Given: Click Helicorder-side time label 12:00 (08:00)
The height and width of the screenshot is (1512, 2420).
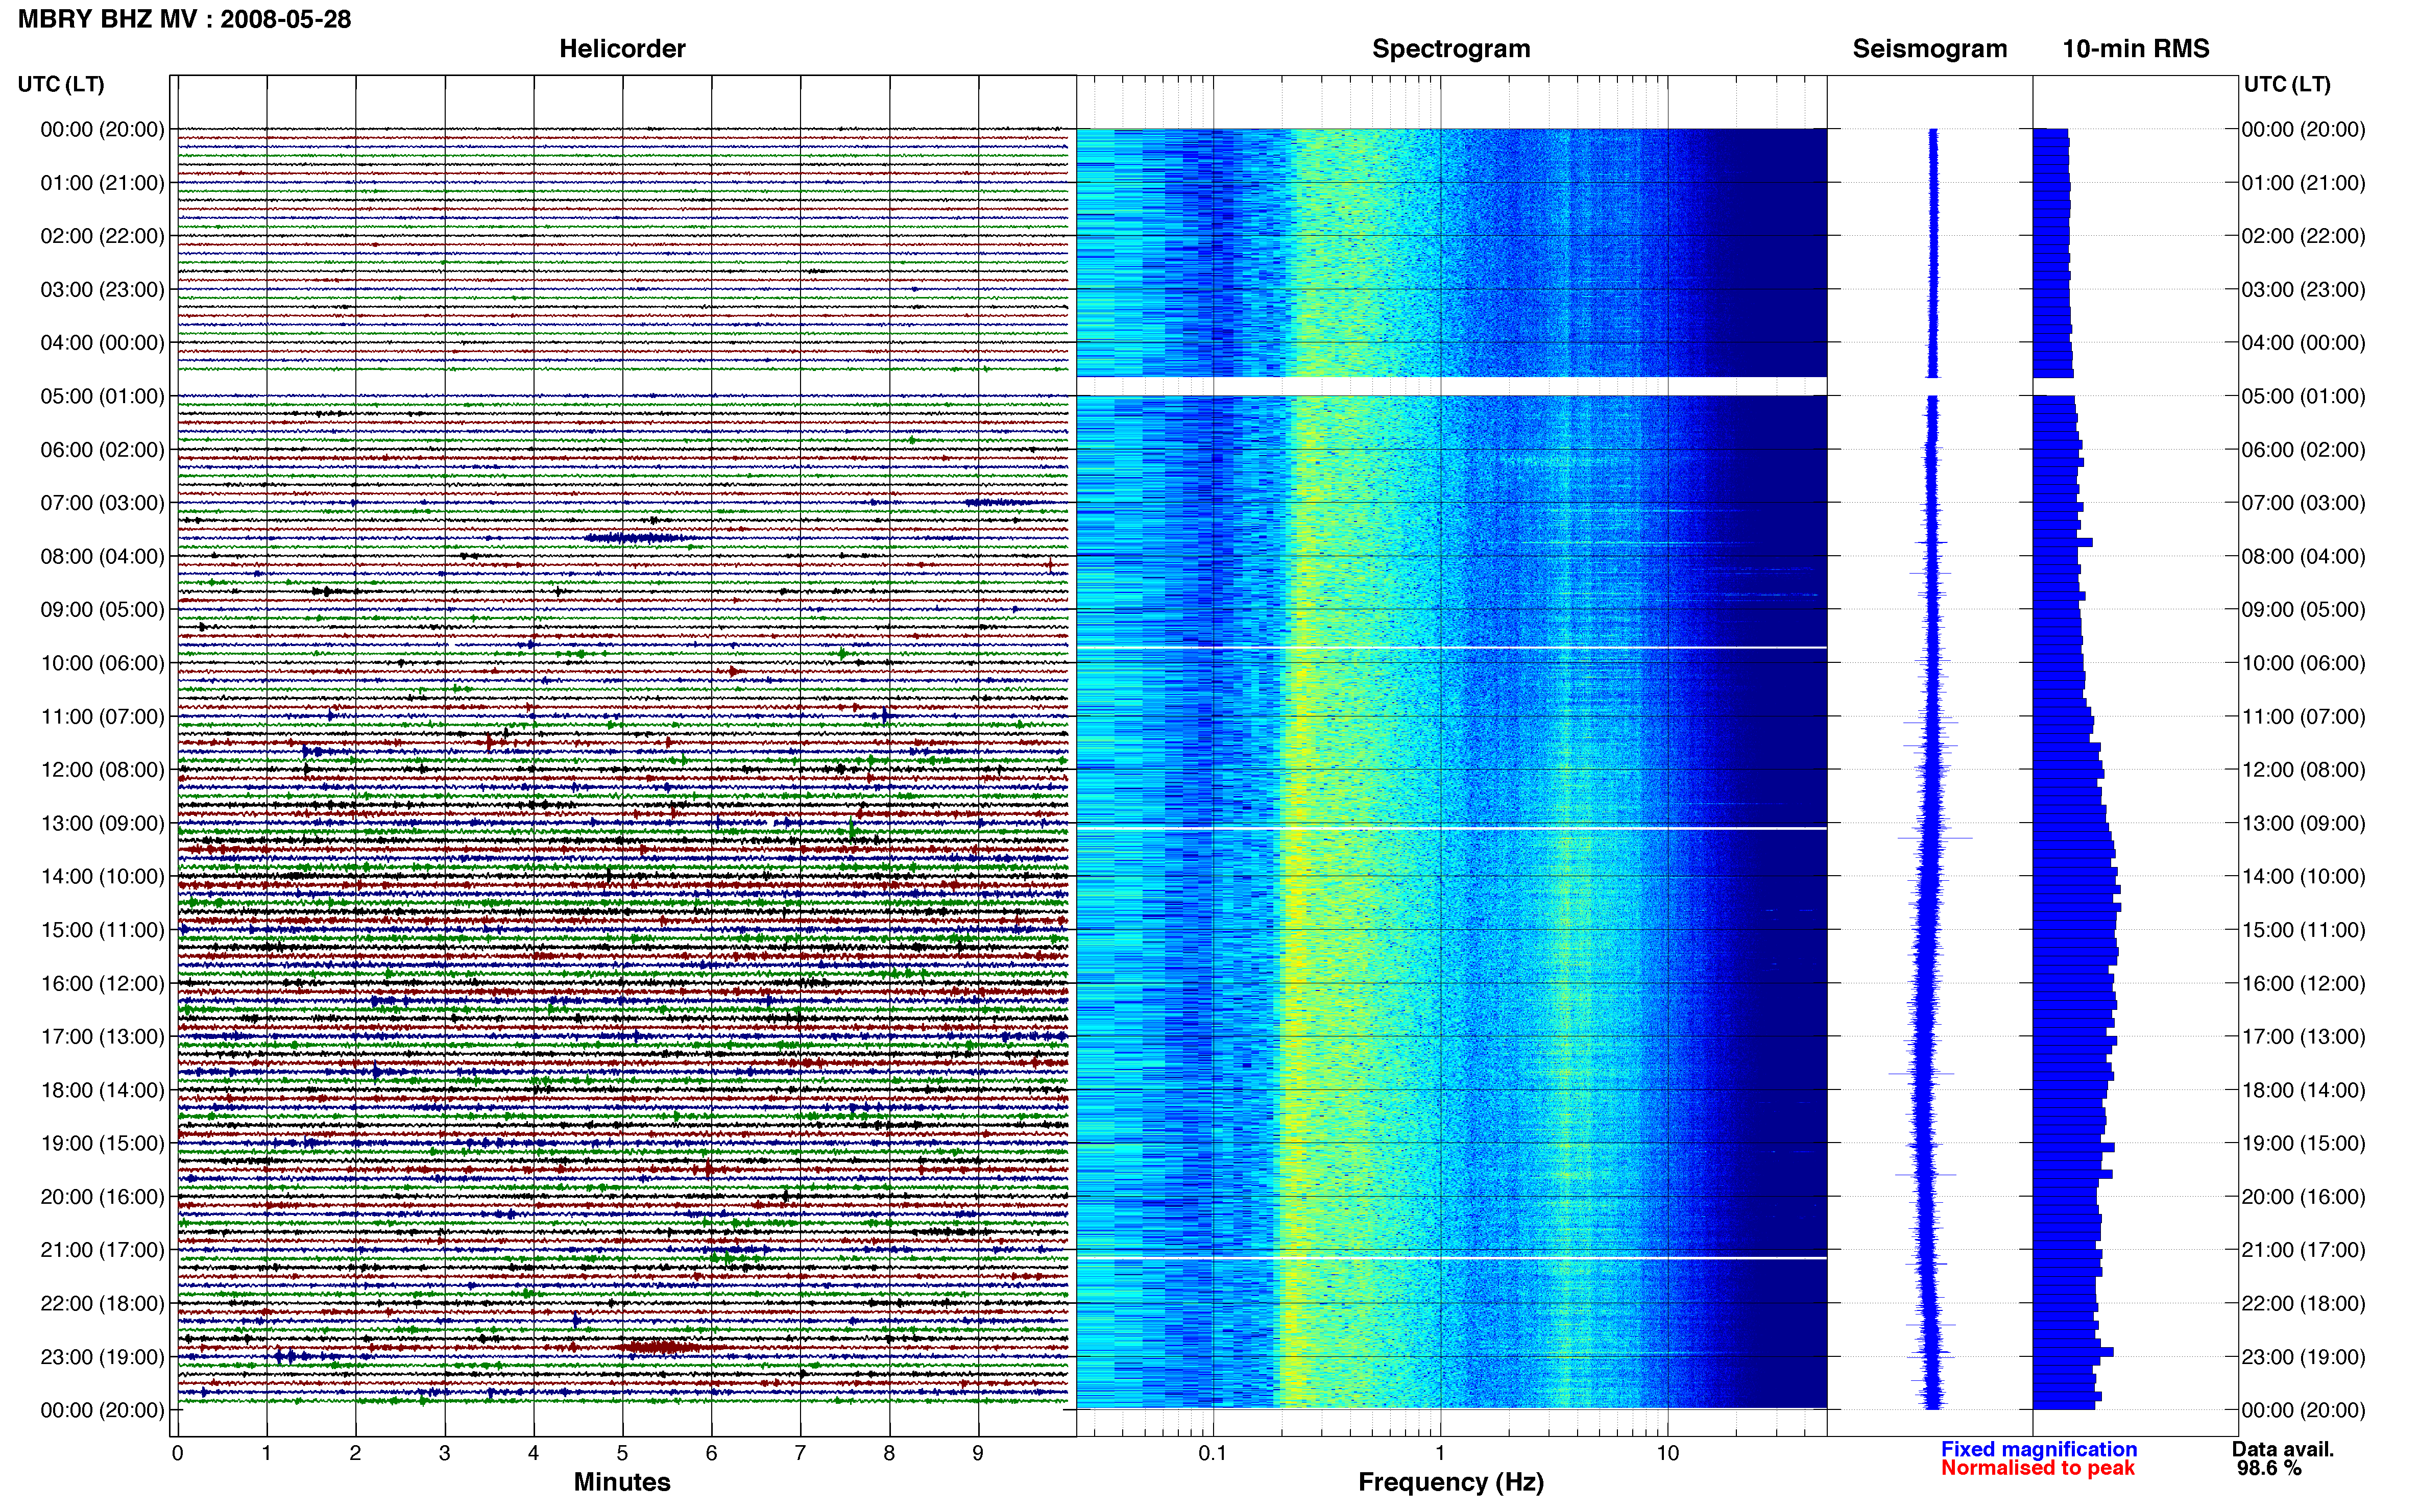Looking at the screenshot, I should click(x=102, y=770).
